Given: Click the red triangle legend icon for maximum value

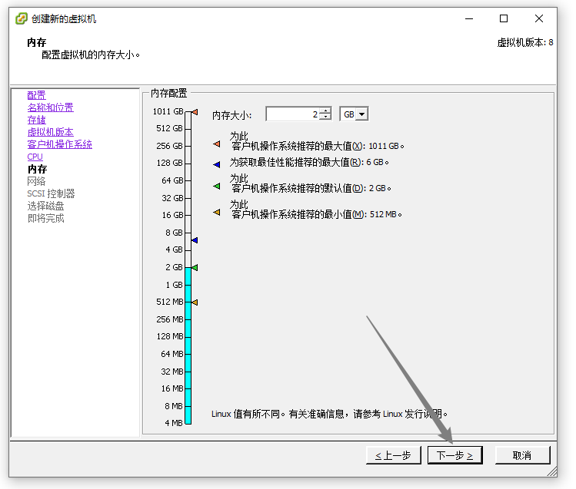Looking at the screenshot, I should pyautogui.click(x=217, y=144).
